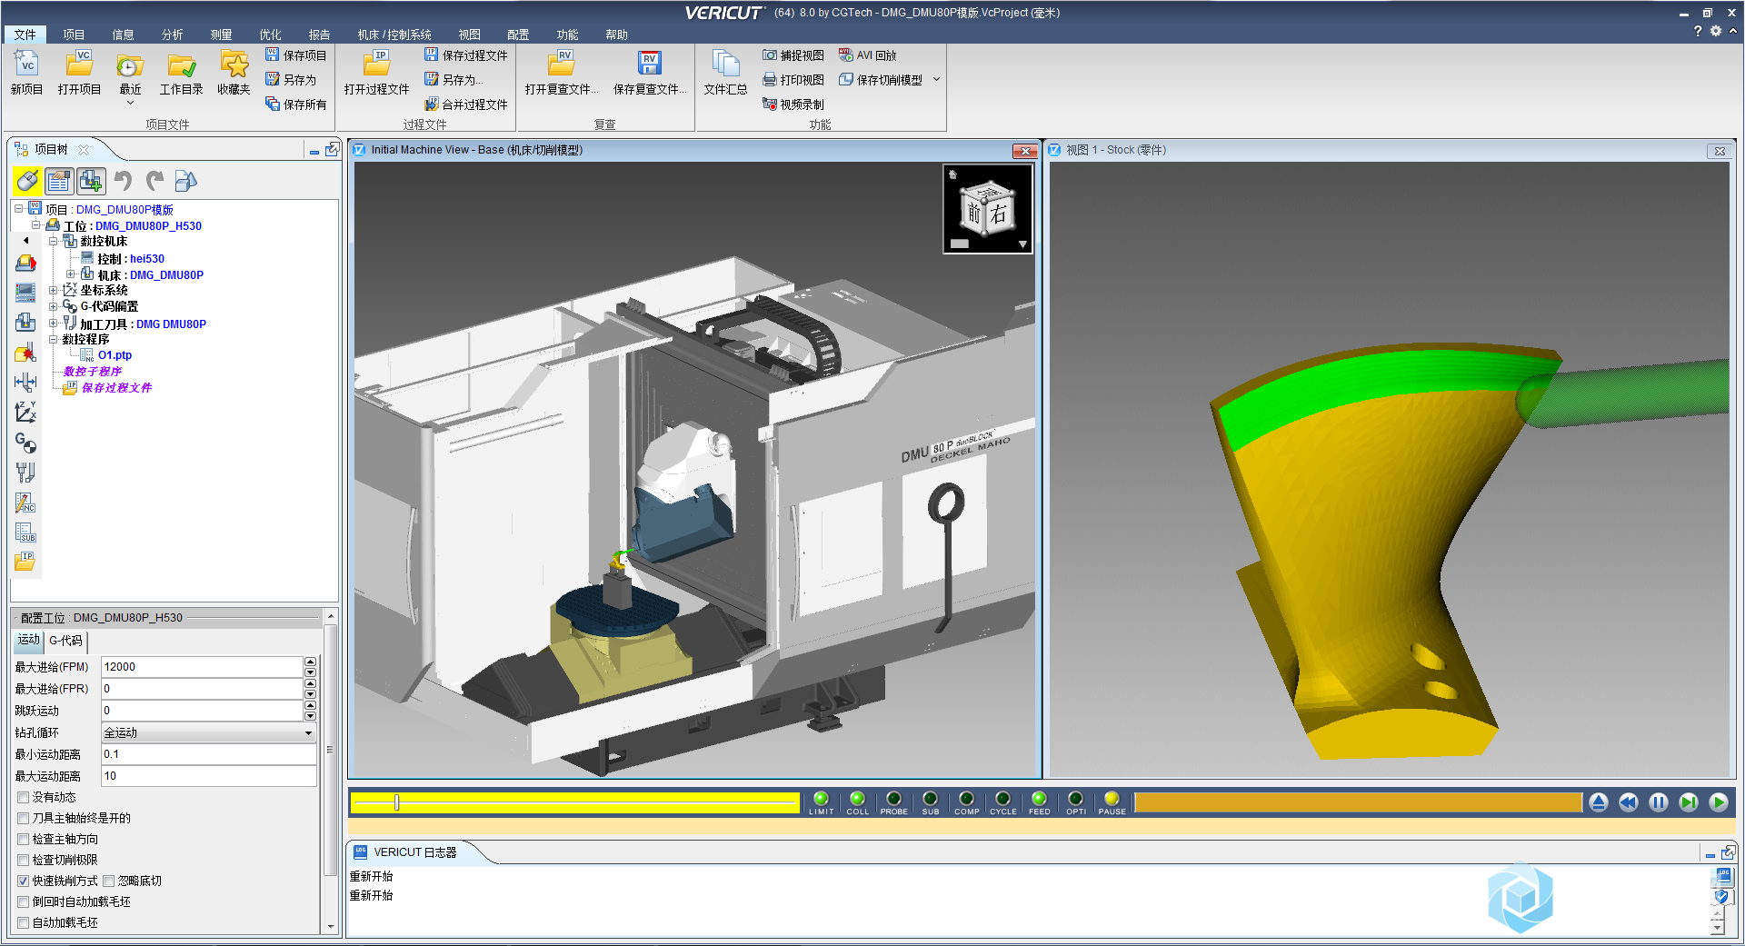This screenshot has height=946, width=1745.
Task: Click 打印视图 print view icon
Action: pyautogui.click(x=770, y=80)
